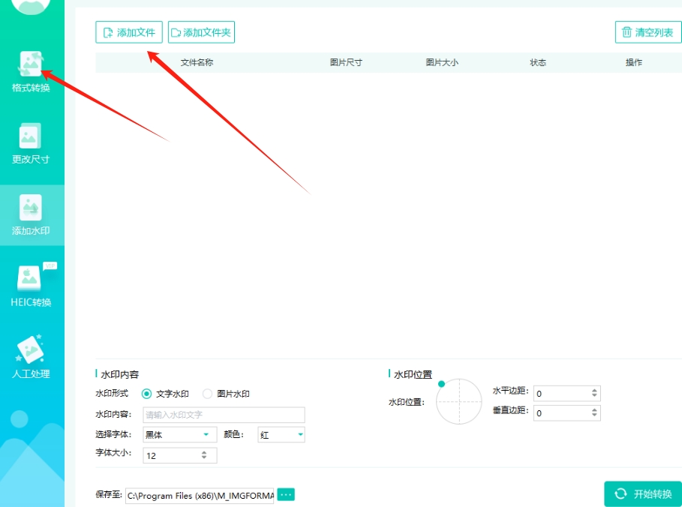This screenshot has width=682, height=507.
Task: Click the 添加文件 add file button
Action: (x=129, y=32)
